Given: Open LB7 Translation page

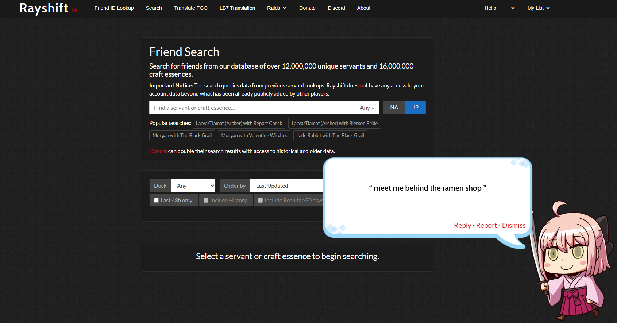Looking at the screenshot, I should point(237,8).
